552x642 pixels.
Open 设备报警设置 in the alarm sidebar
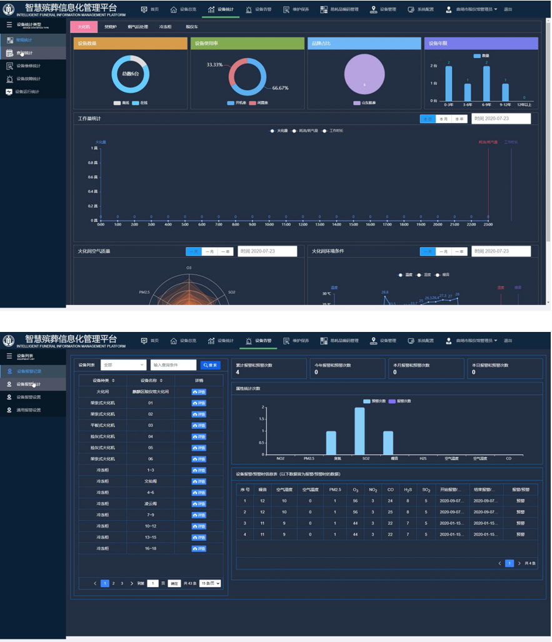pos(9,397)
